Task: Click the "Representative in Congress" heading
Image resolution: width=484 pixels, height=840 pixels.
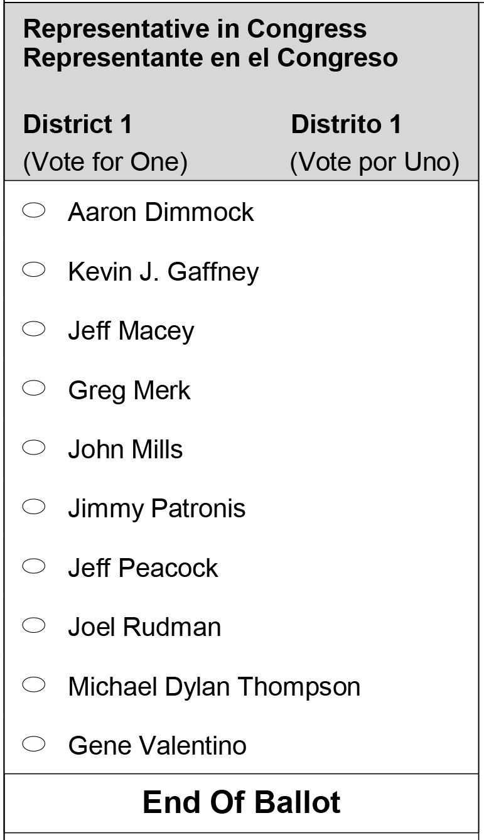Action: click(x=195, y=29)
